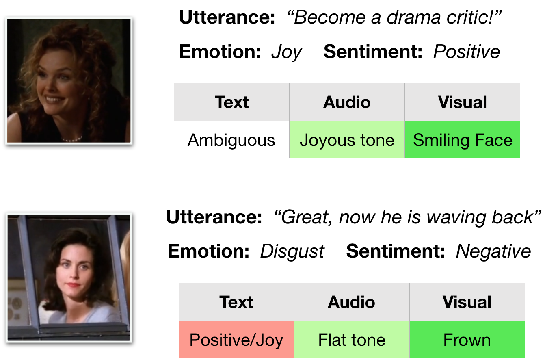Click the Joy emotion label
This screenshot has width=545, height=364.
tap(287, 52)
